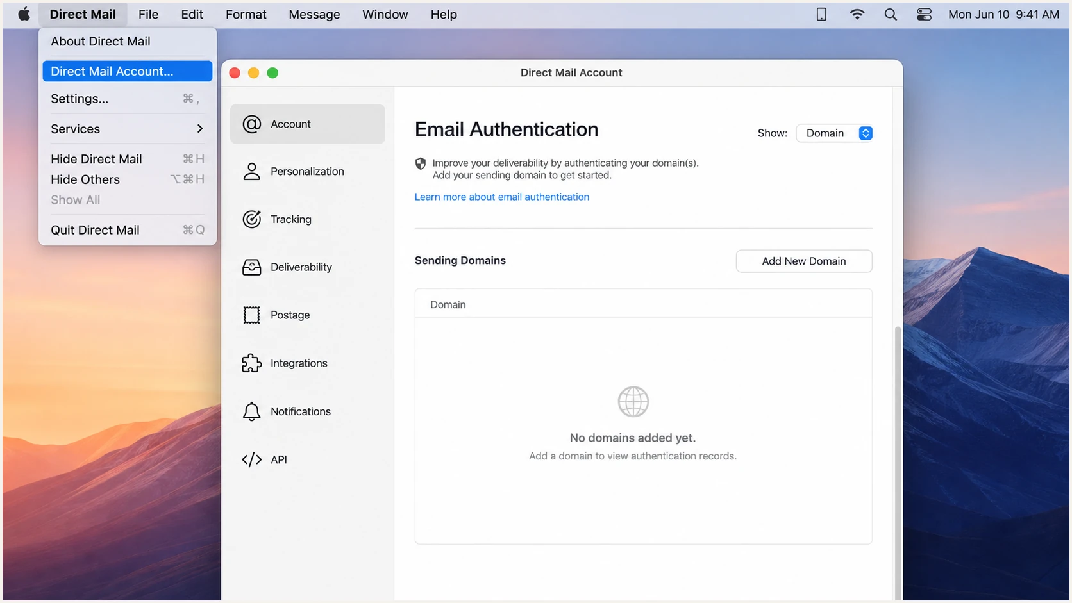Viewport: 1072px width, 603px height.
Task: Click the Integrations puzzle piece icon
Action: tap(251, 363)
